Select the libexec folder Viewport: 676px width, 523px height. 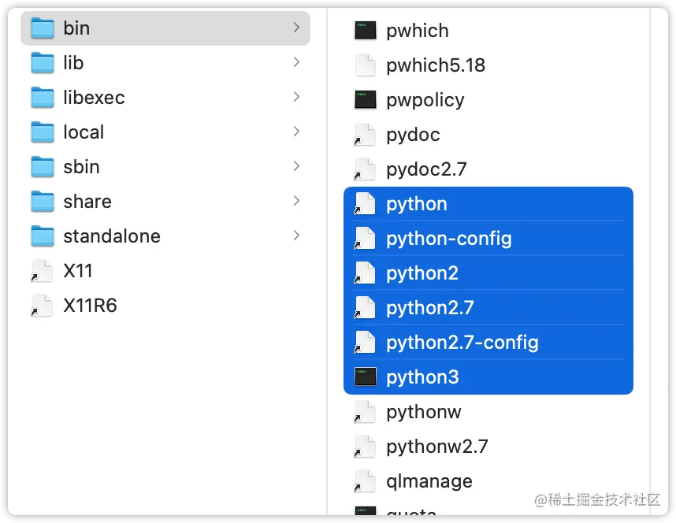93,97
